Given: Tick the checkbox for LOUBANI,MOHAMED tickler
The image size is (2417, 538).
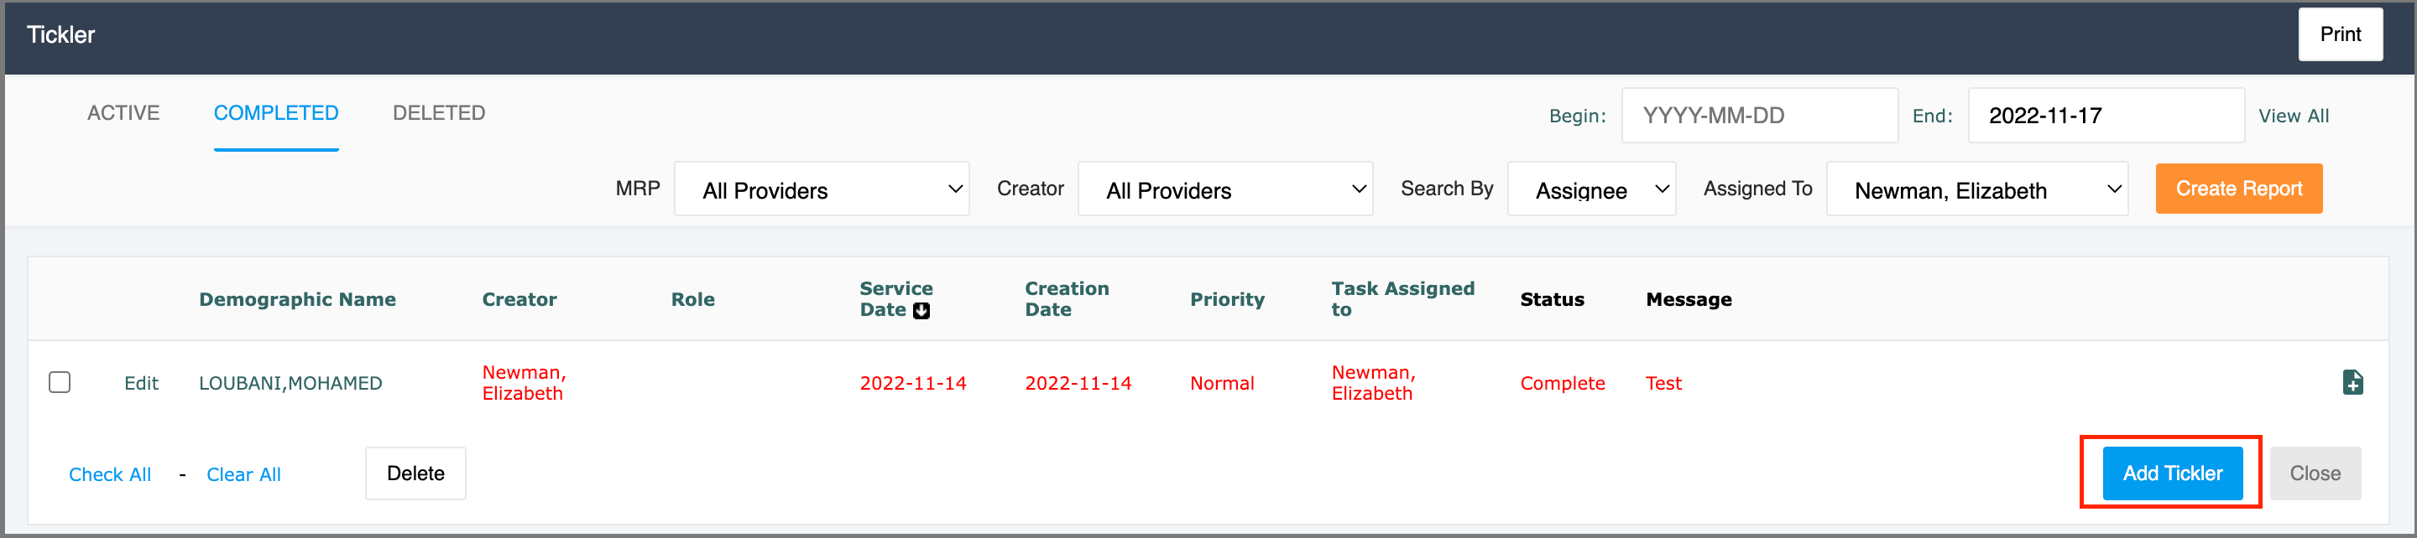Looking at the screenshot, I should click(x=60, y=382).
